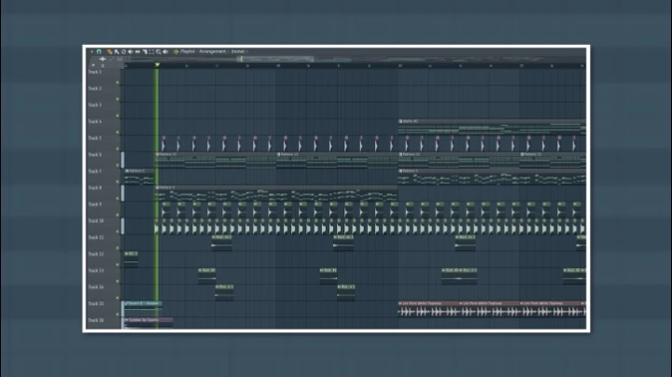Select the Mute tool
Image resolution: width=672 pixels, height=377 pixels.
pos(131,51)
